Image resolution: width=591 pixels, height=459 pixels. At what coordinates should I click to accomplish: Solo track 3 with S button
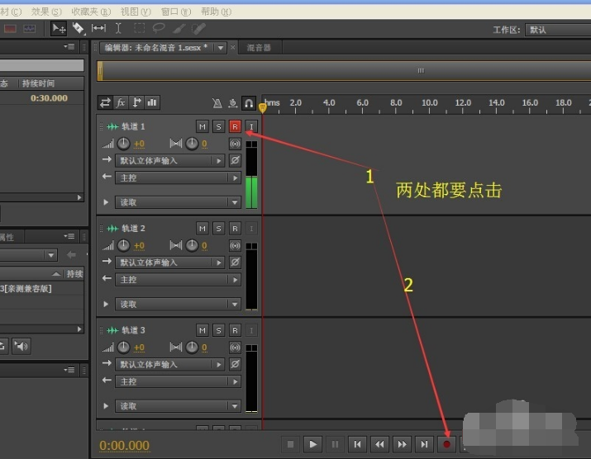218,330
